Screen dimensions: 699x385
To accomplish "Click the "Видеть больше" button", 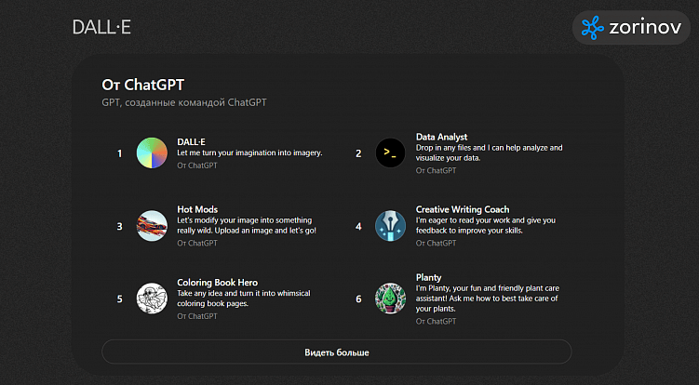I will (x=336, y=352).
